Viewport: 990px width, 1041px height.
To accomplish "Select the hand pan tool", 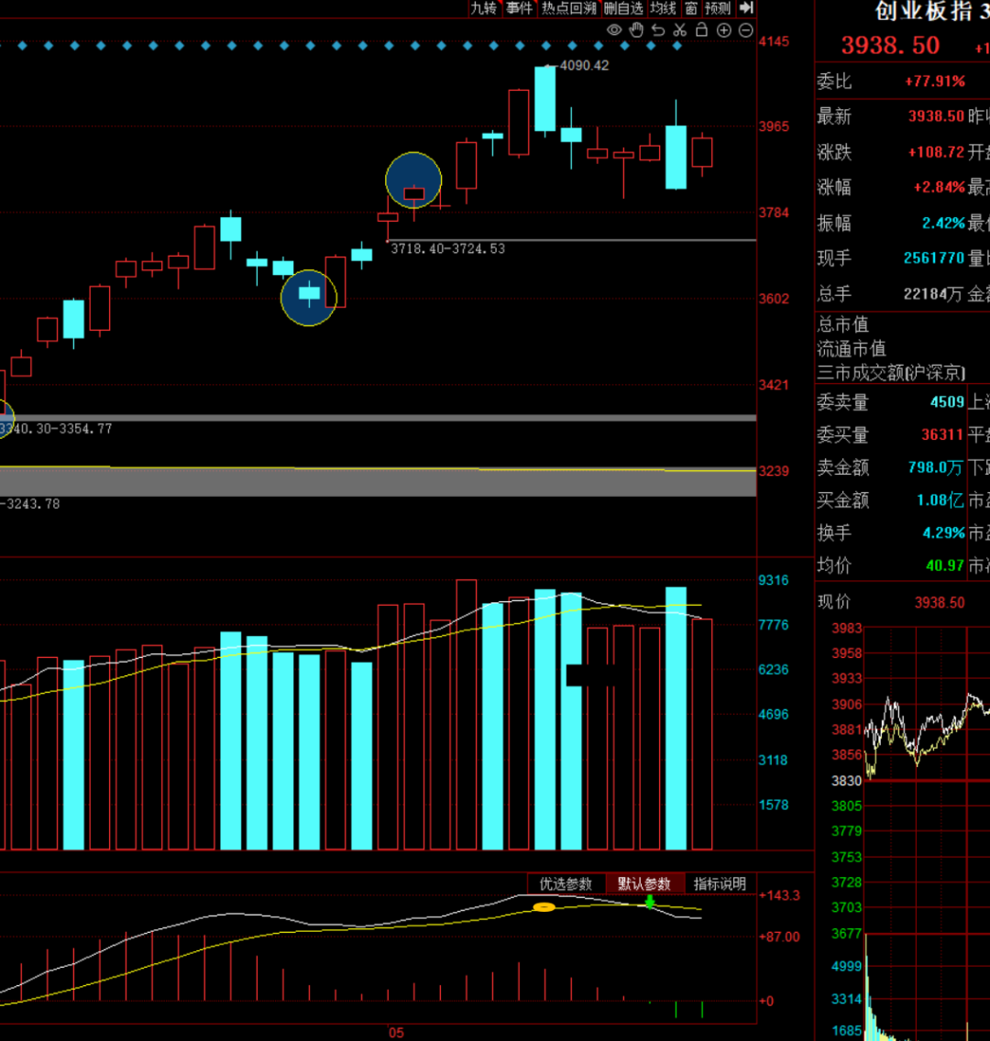I will [x=636, y=30].
